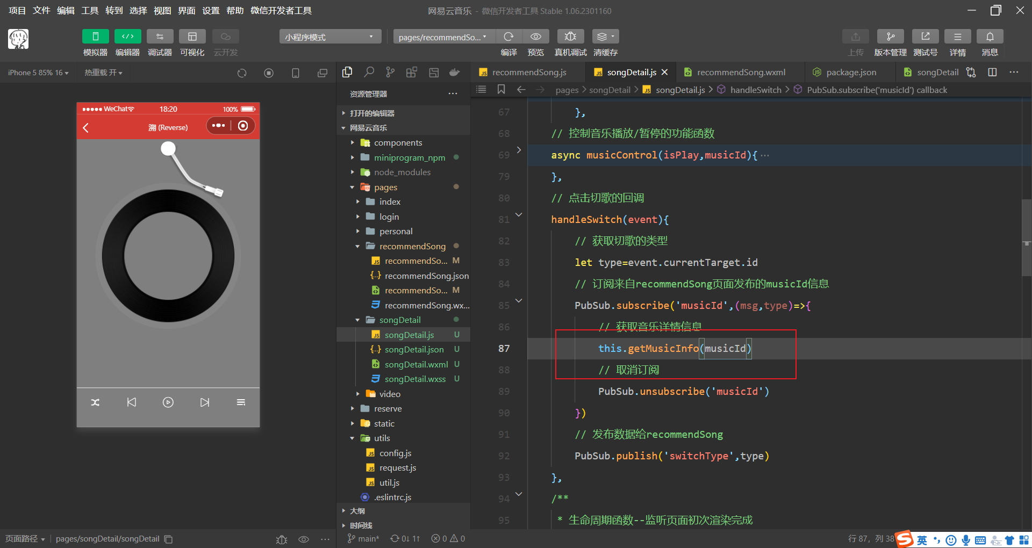Open the playlist icon in simulator
The width and height of the screenshot is (1032, 548).
pyautogui.click(x=241, y=402)
